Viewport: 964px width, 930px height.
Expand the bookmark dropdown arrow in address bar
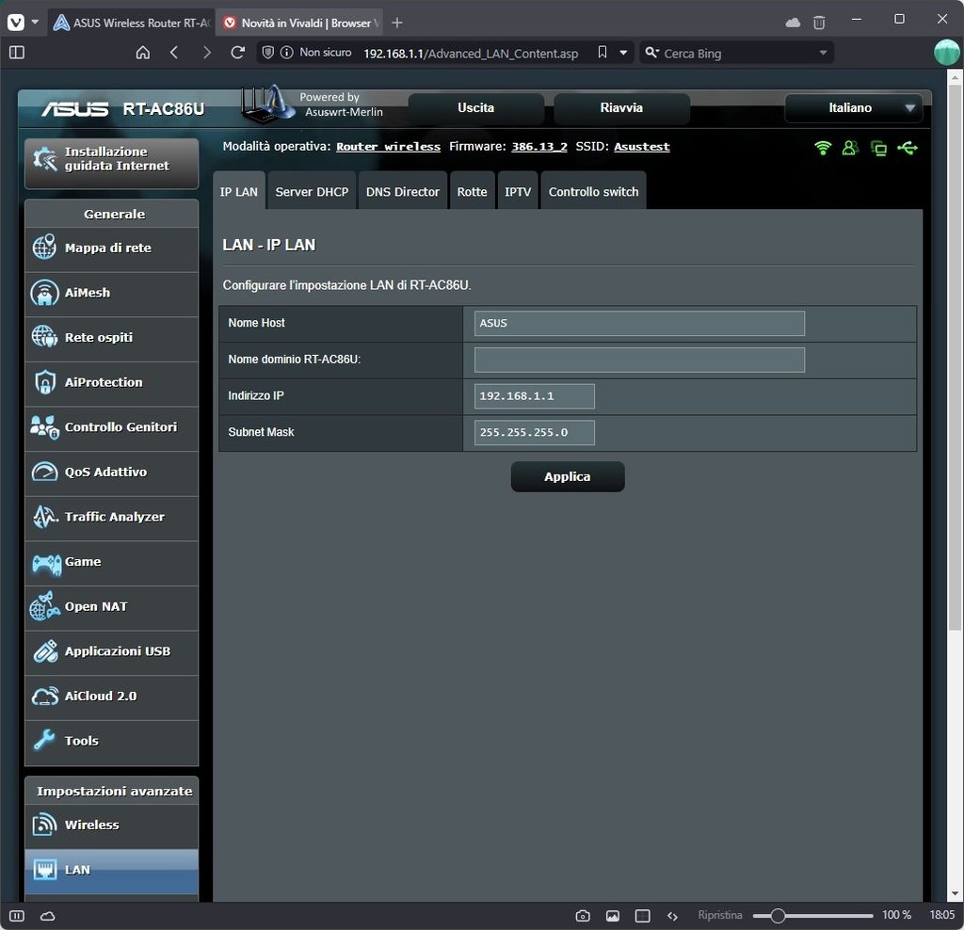623,53
